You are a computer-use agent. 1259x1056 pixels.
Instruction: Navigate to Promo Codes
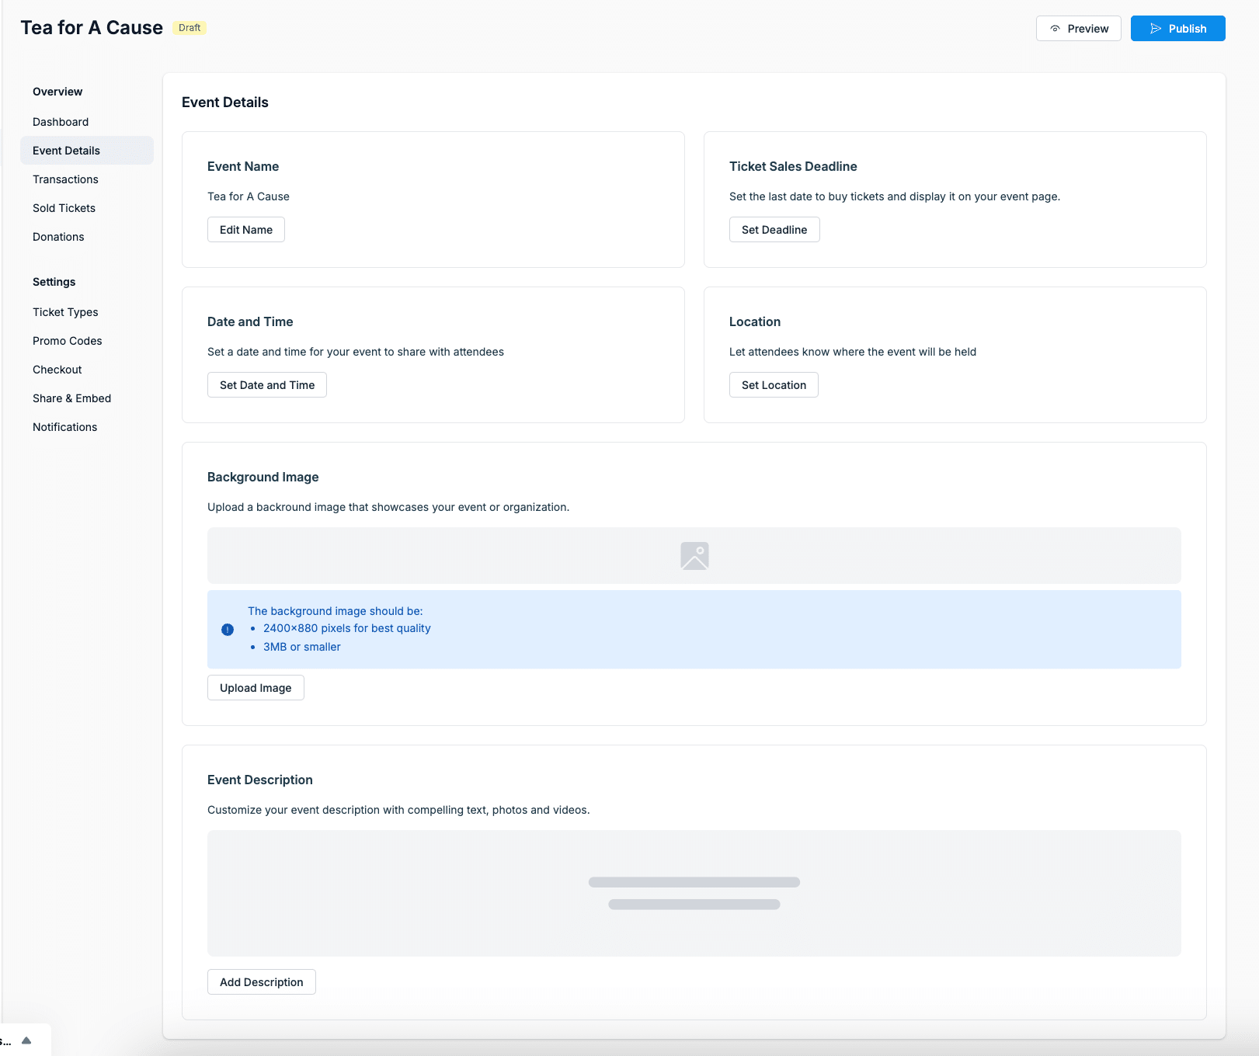(68, 341)
